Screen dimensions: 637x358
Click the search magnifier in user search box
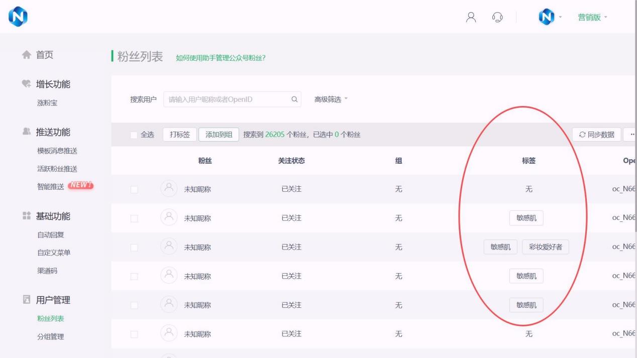[294, 99]
